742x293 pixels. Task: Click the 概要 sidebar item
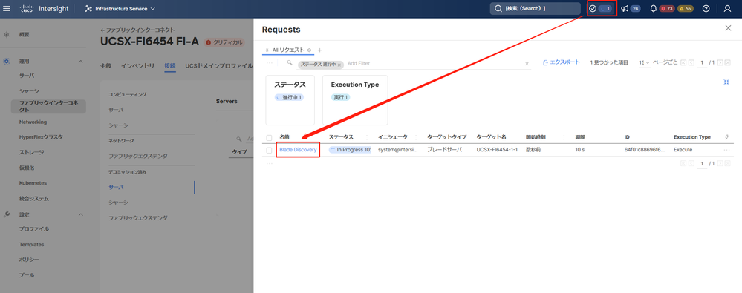pos(24,35)
